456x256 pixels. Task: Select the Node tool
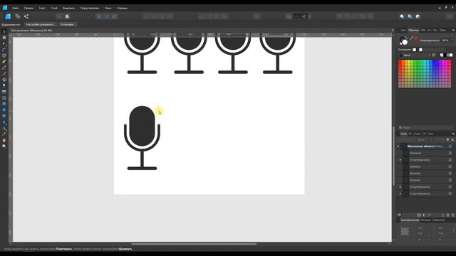pos(4,43)
